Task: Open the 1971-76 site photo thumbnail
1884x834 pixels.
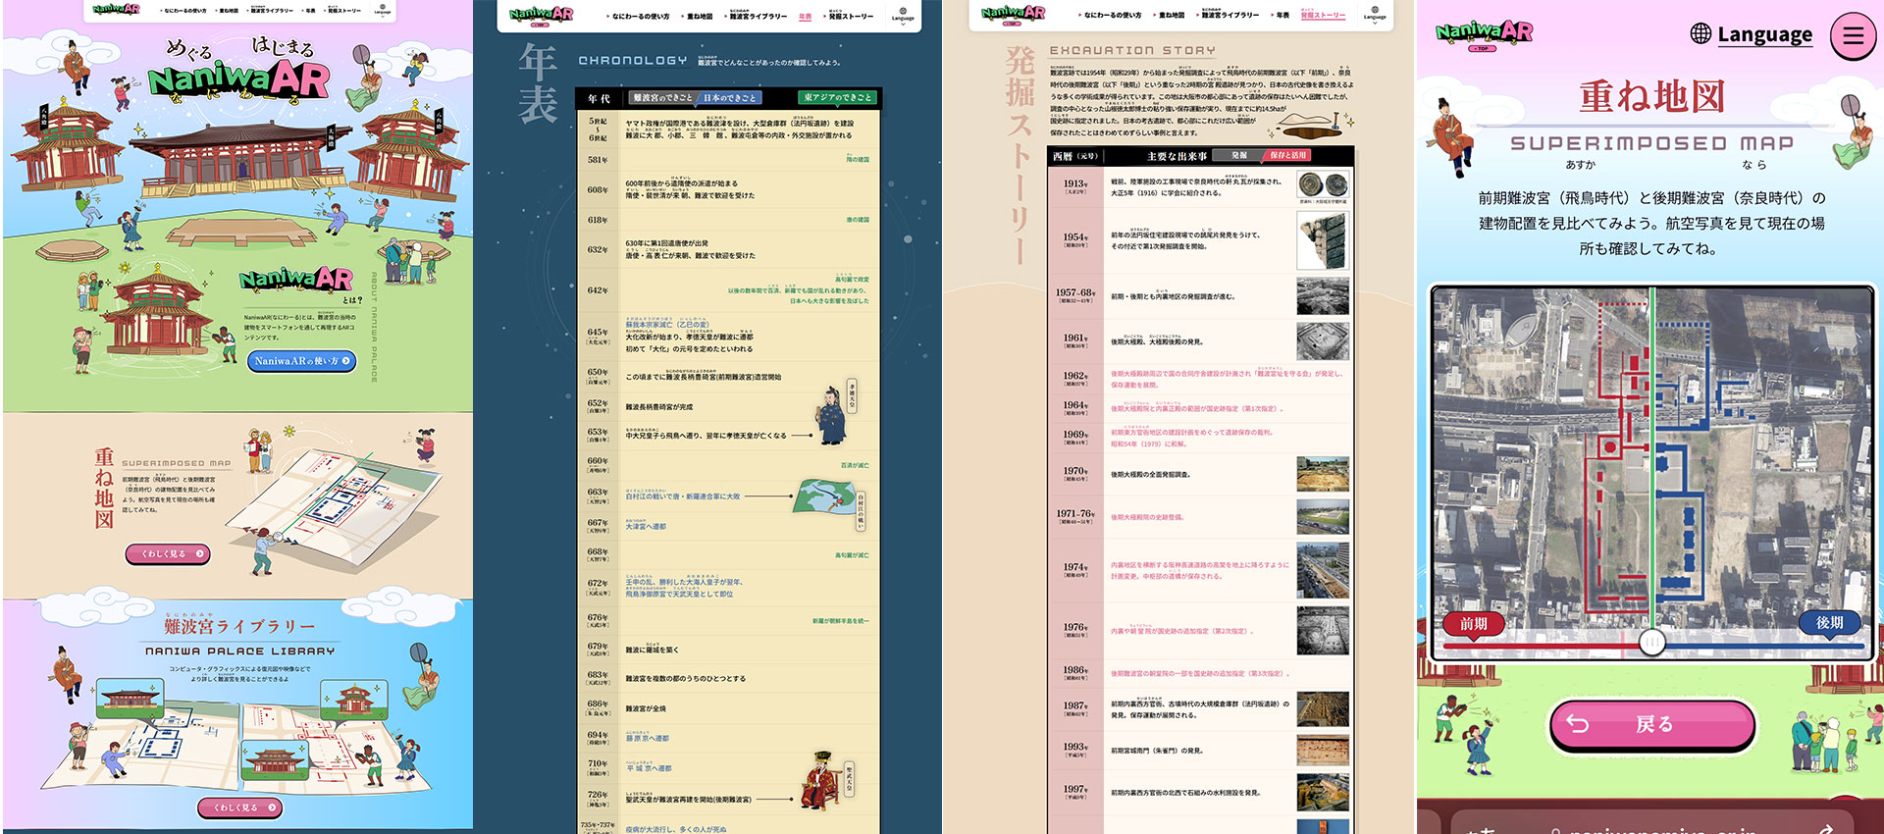Action: pos(1323,517)
